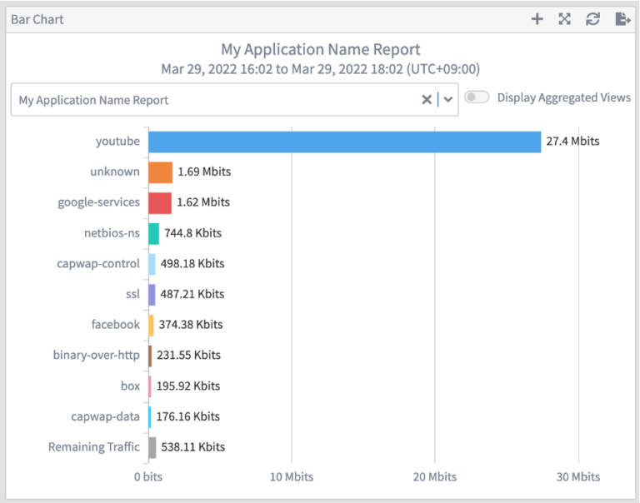Click the youtube application label

pos(117,142)
